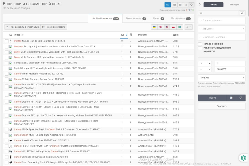This screenshot has width=249, height=166.
Task: Switch to bulleted list view icon
Action: pos(186,5)
